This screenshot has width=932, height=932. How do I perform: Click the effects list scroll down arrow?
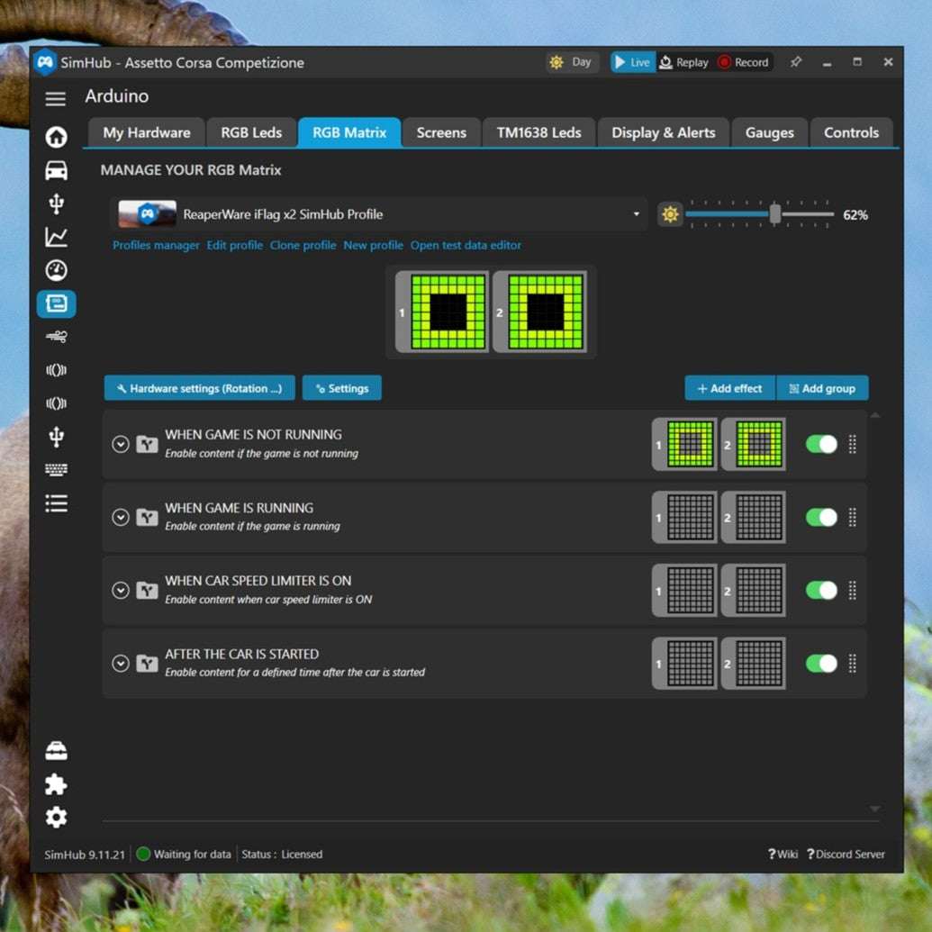(875, 809)
